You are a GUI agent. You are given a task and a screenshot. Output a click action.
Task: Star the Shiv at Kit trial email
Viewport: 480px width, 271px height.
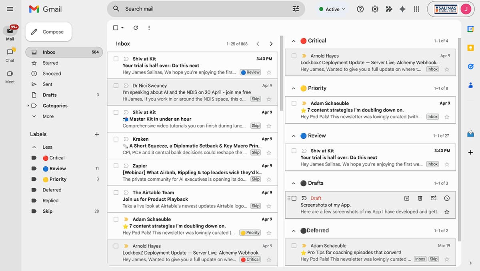(x=269, y=72)
